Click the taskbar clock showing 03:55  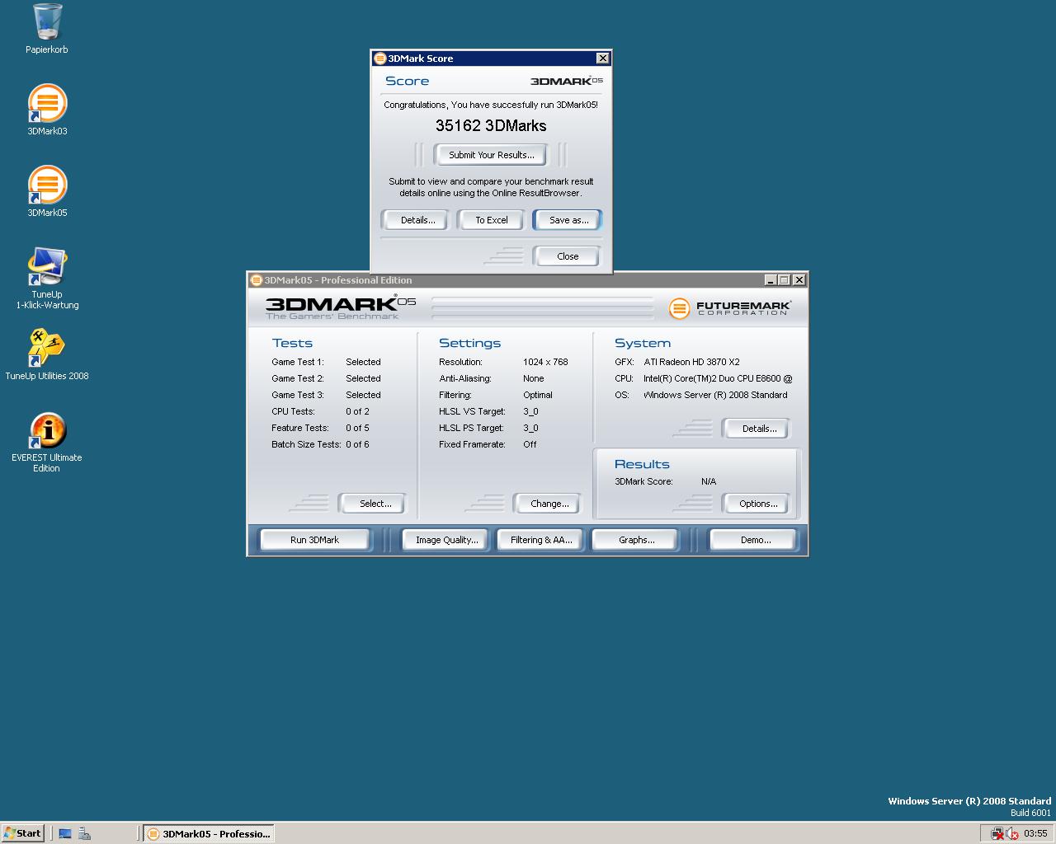[x=1035, y=833]
